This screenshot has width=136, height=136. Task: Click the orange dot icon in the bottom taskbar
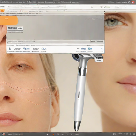click(x=53, y=134)
